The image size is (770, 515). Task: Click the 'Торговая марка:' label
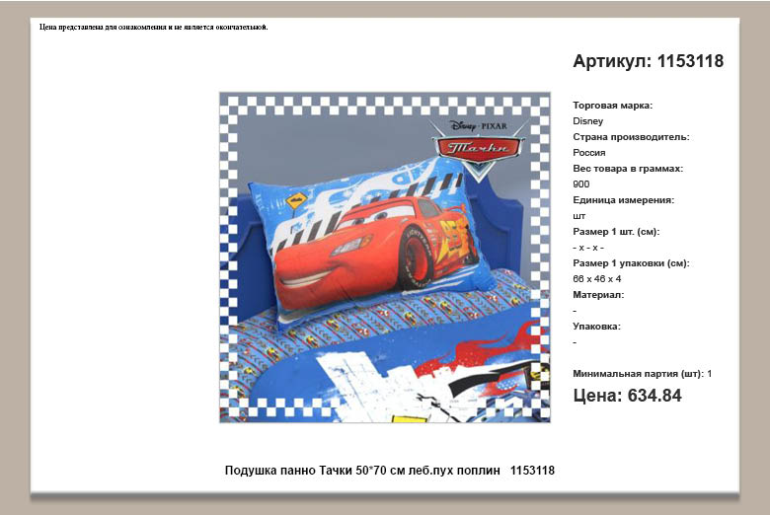tap(612, 106)
